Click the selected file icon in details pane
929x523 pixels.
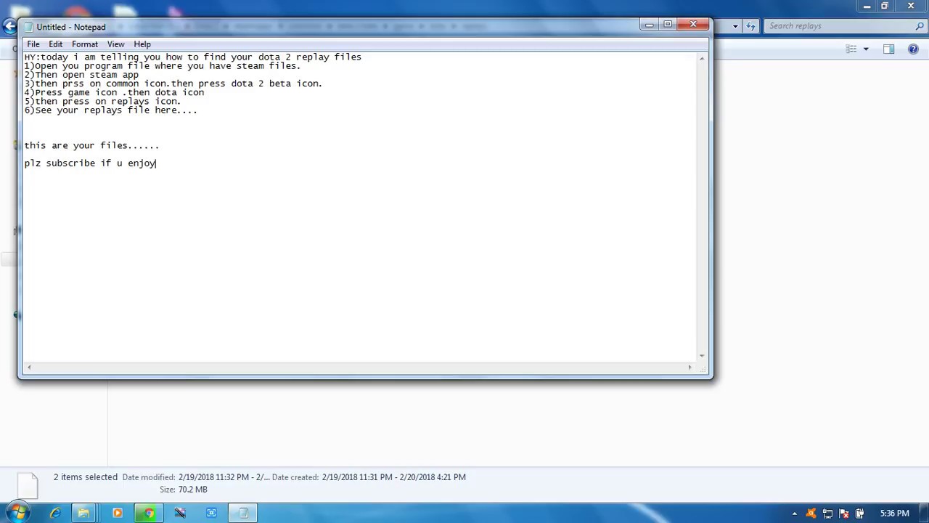[28, 485]
